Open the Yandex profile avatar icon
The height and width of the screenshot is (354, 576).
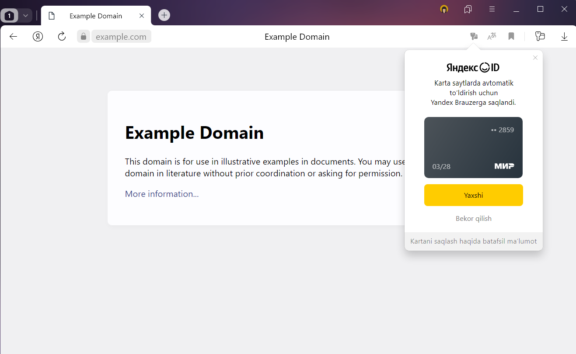coord(444,9)
